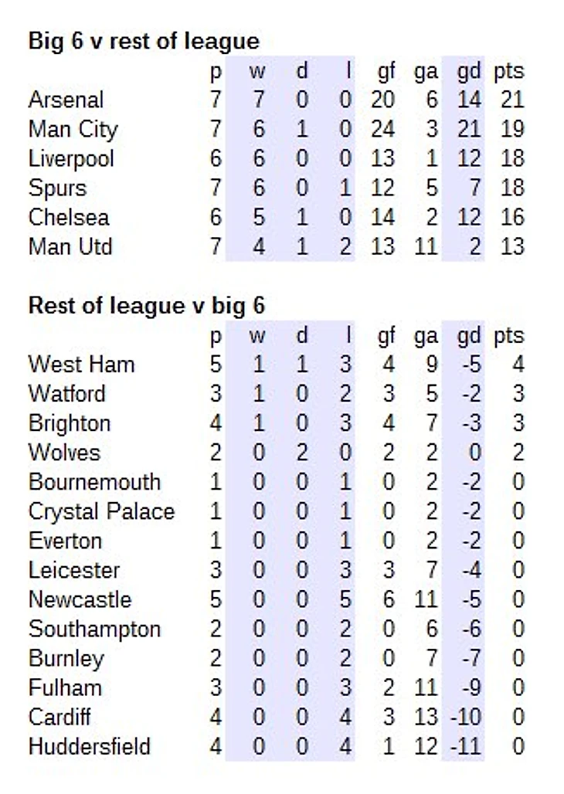The width and height of the screenshot is (564, 794).
Task: Select the Crystal Palace row label
Action: coord(101,511)
